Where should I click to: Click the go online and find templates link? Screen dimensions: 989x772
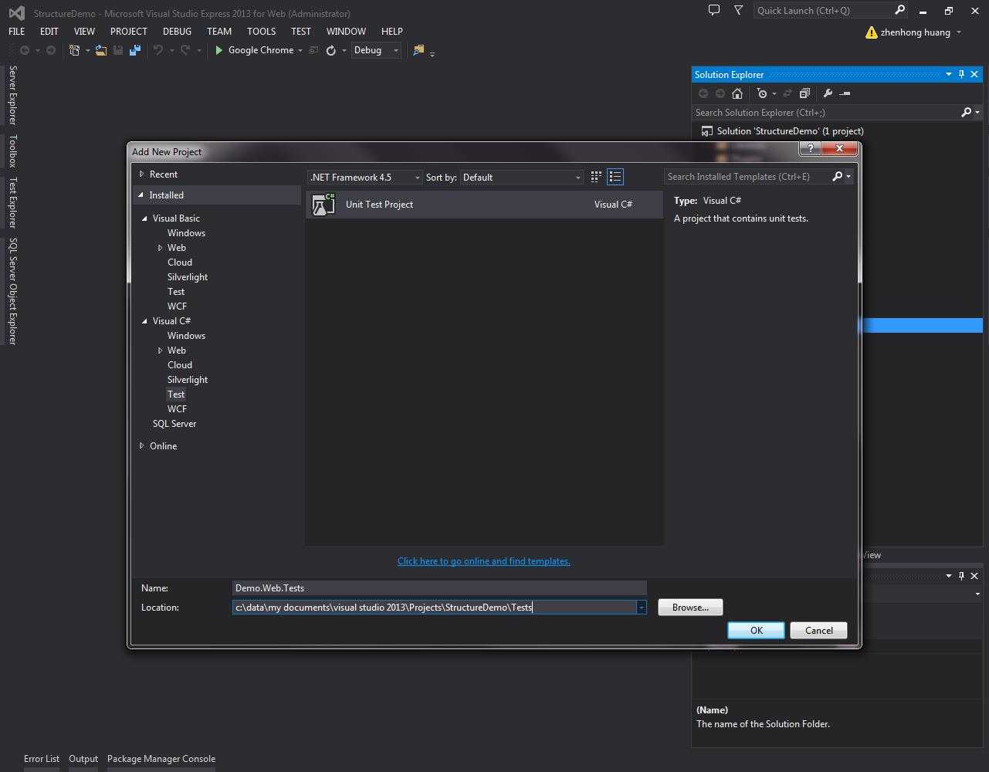point(484,561)
